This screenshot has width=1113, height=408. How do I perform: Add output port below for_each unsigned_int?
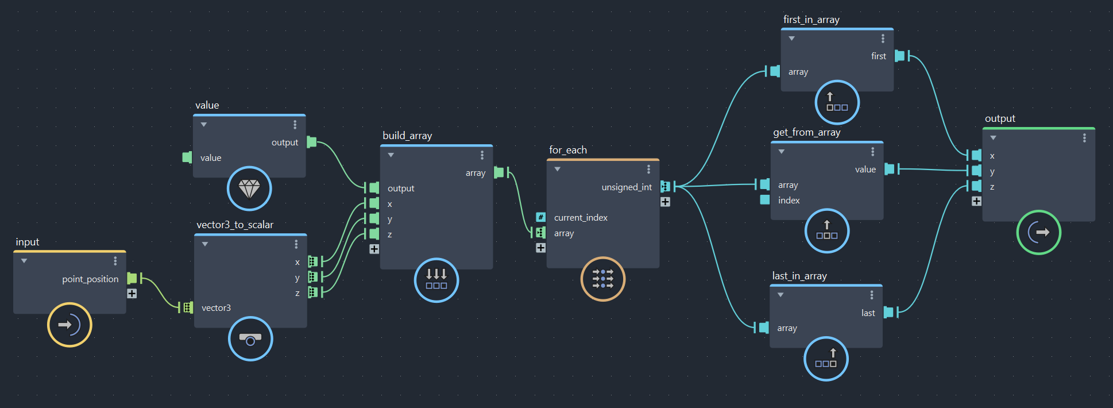(665, 202)
